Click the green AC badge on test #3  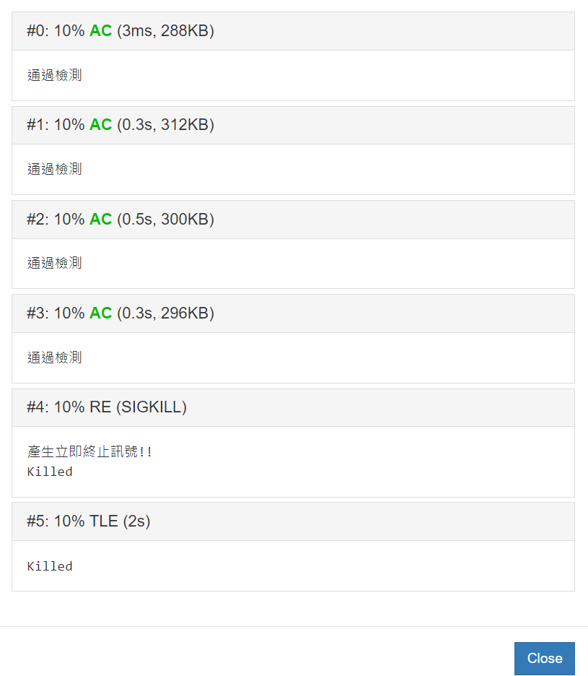[100, 313]
